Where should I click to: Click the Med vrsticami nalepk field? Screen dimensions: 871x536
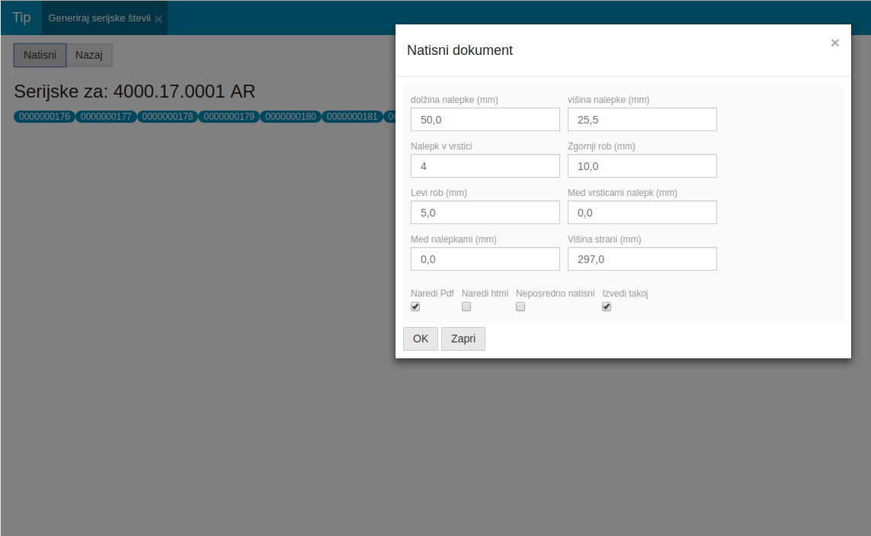(642, 213)
